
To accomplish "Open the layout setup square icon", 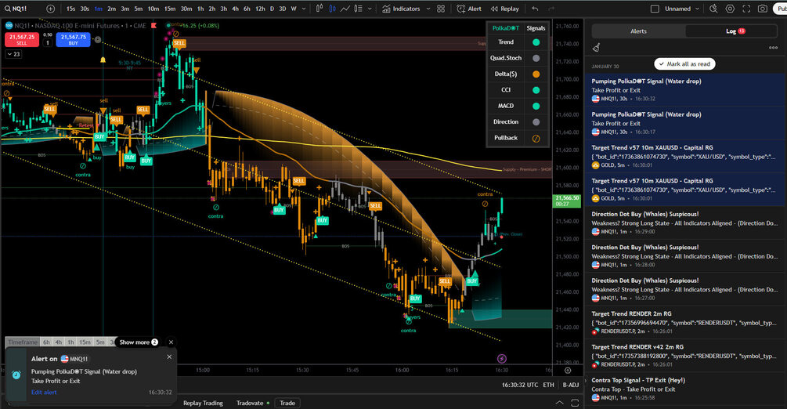I will coord(655,9).
